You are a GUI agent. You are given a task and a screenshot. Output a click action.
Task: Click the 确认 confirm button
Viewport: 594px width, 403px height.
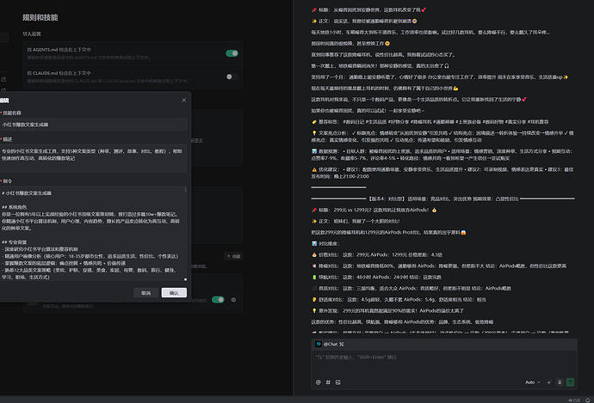pyautogui.click(x=174, y=293)
